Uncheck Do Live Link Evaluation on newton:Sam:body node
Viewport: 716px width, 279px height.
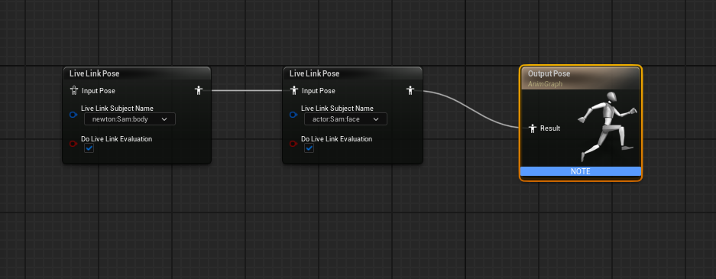coord(89,148)
